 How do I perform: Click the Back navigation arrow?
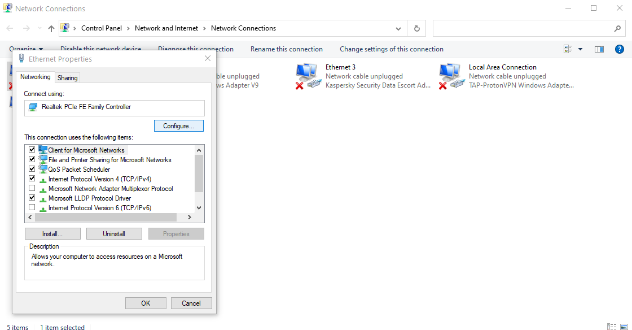[x=10, y=28]
